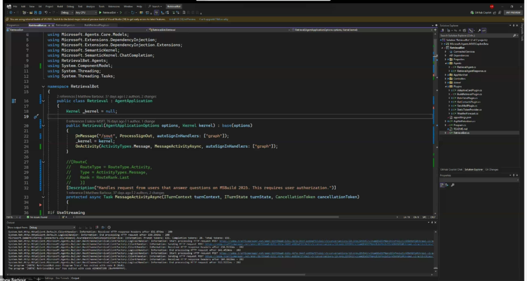The height and width of the screenshot is (281, 527).
Task: Open the Debug menu
Action: [x=70, y=6]
